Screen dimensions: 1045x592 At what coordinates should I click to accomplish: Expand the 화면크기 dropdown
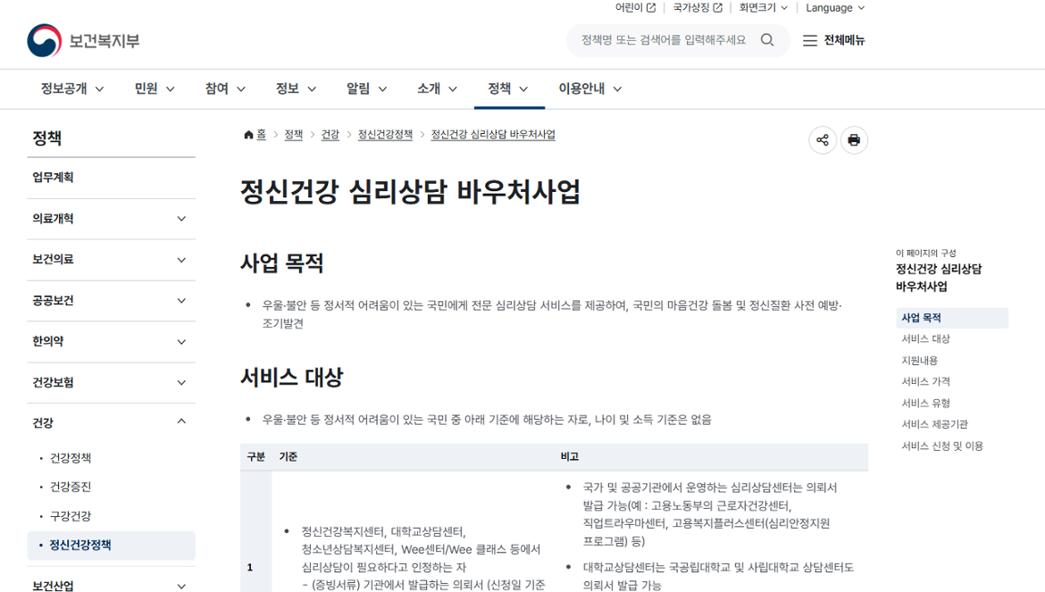tap(764, 8)
